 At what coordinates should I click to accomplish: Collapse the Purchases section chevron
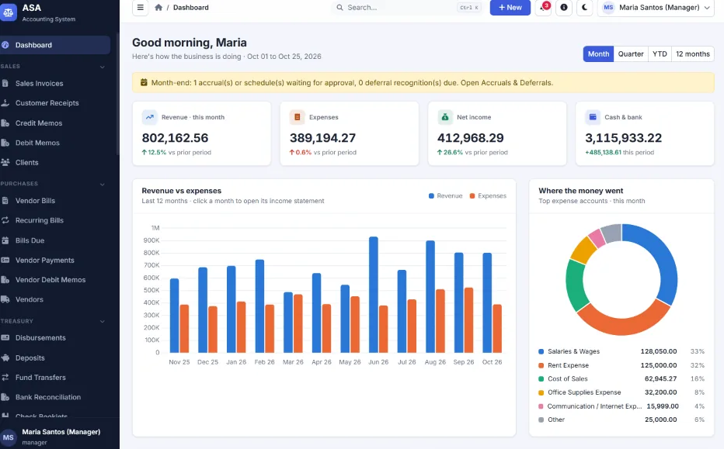[x=102, y=184]
